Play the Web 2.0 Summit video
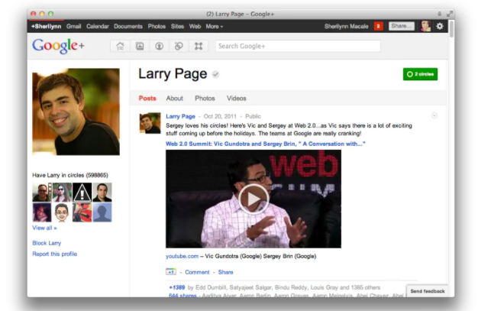Image resolution: width=478 pixels, height=311 pixels. 253,199
